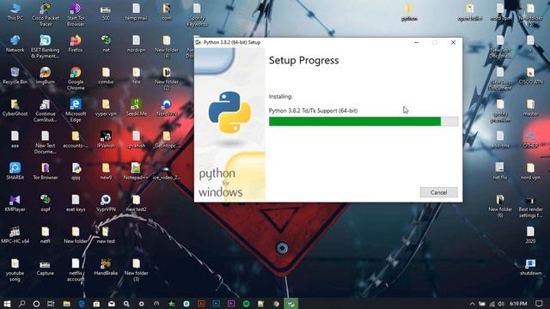Click the active Python installer taskbar button
The image size is (550, 309).
290,303
